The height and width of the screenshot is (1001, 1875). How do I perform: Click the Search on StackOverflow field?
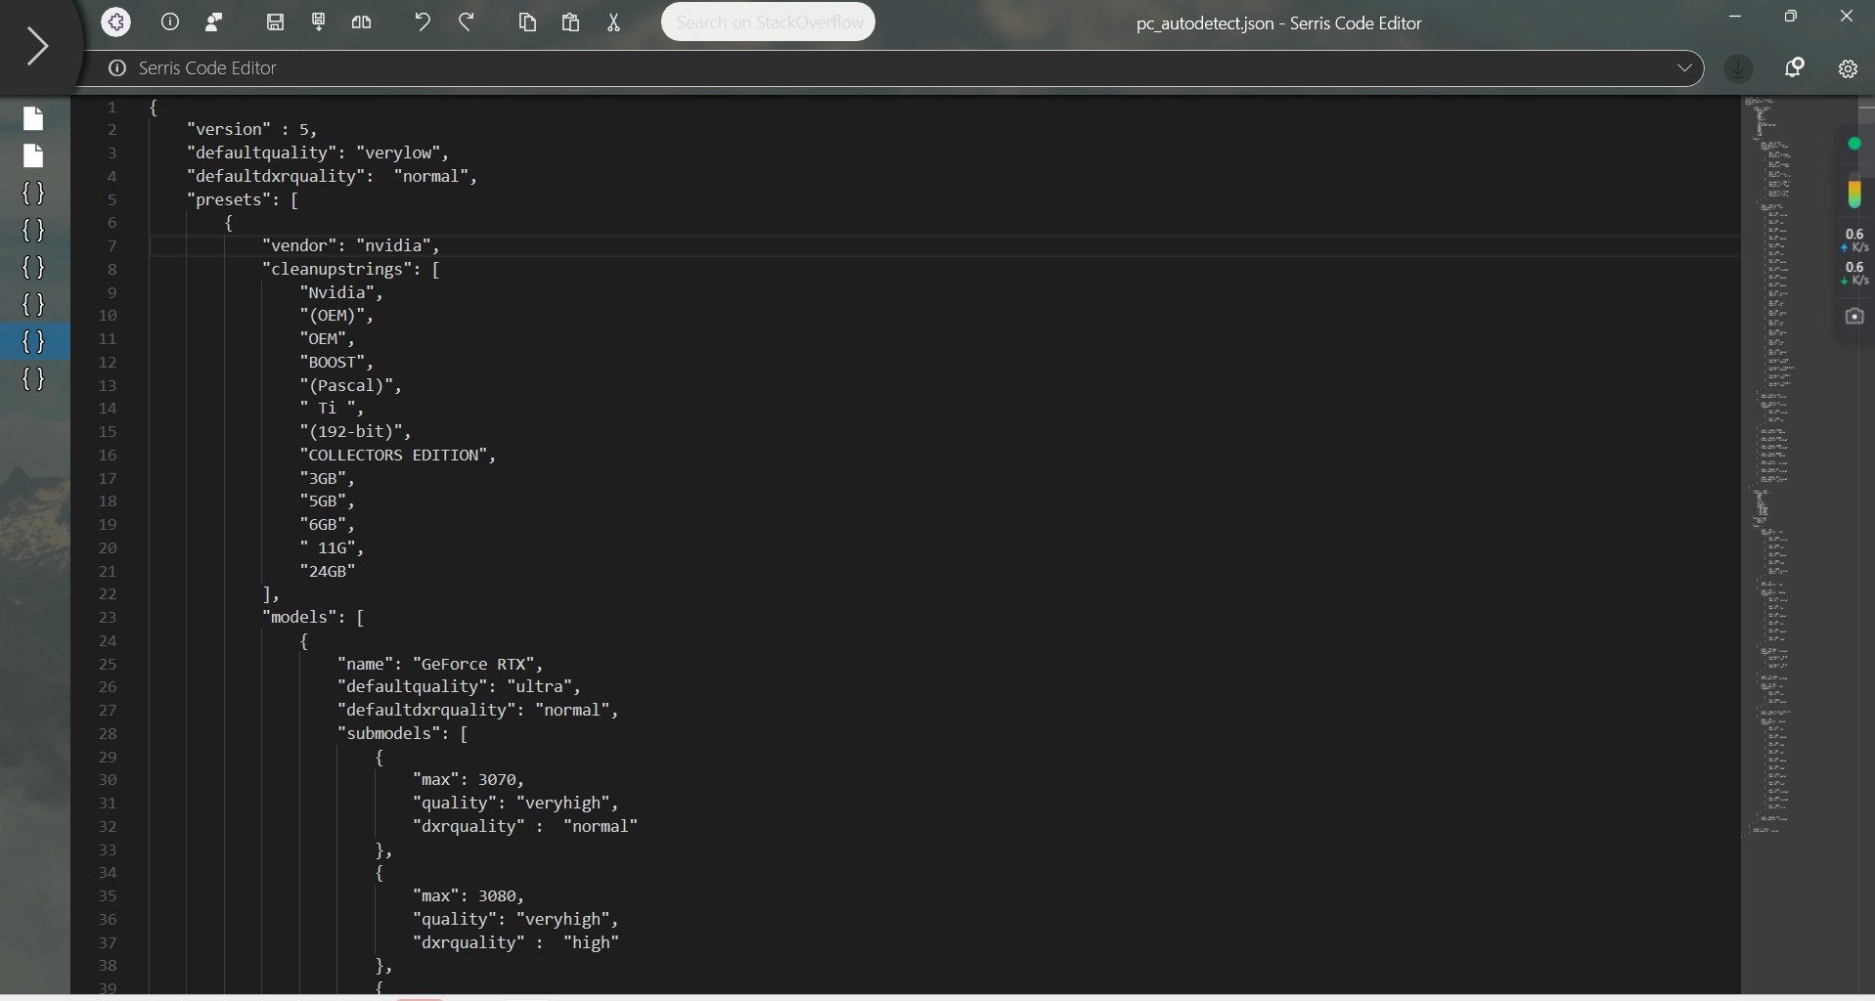[768, 22]
